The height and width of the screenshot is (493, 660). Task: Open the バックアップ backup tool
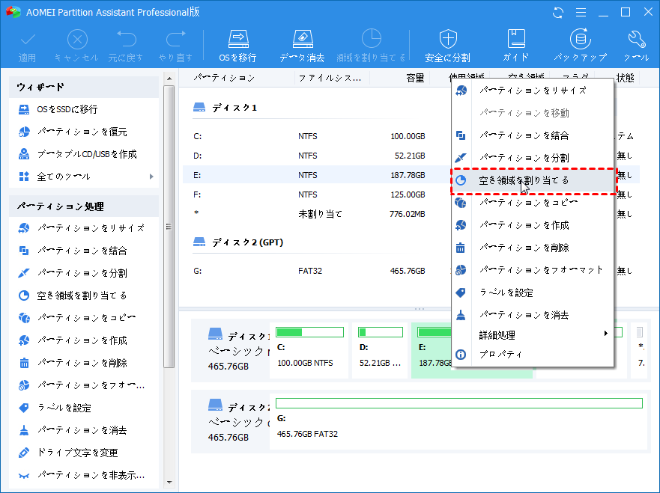[x=580, y=46]
